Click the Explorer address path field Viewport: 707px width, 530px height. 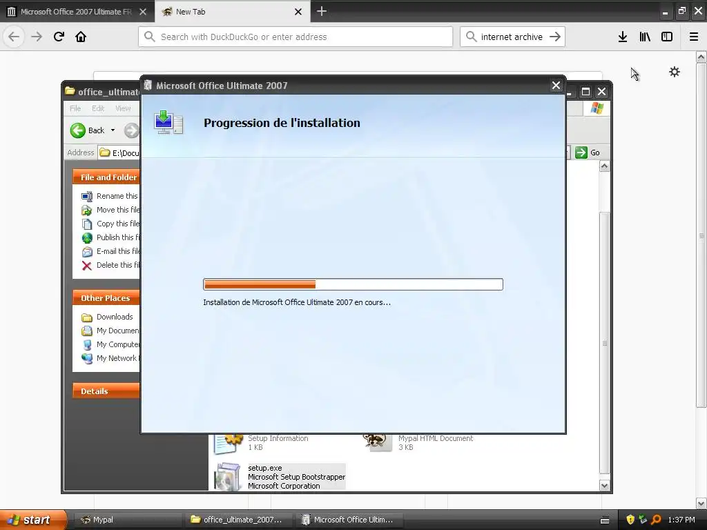click(119, 153)
